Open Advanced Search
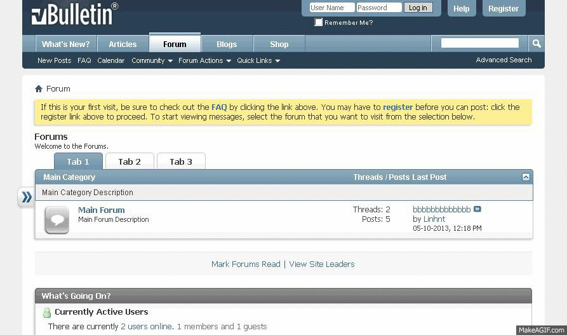567x335 pixels. click(504, 60)
